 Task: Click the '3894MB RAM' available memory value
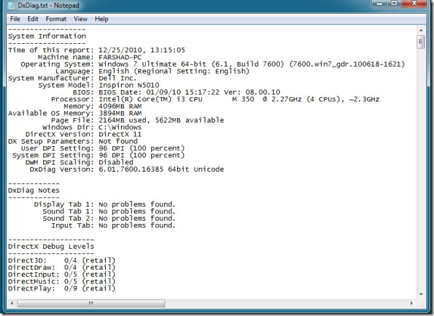[x=120, y=114]
